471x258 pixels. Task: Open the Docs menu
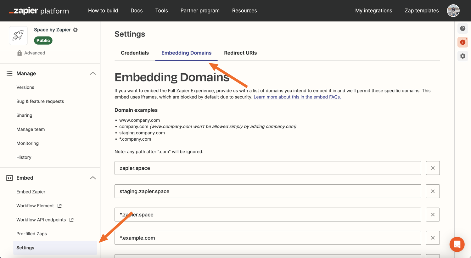[137, 11]
